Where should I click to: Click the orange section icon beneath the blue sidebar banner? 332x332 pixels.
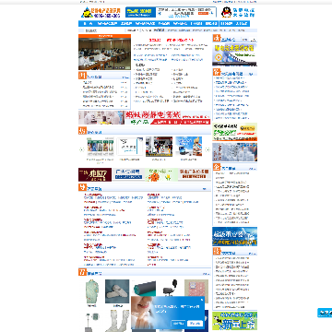click(217, 251)
